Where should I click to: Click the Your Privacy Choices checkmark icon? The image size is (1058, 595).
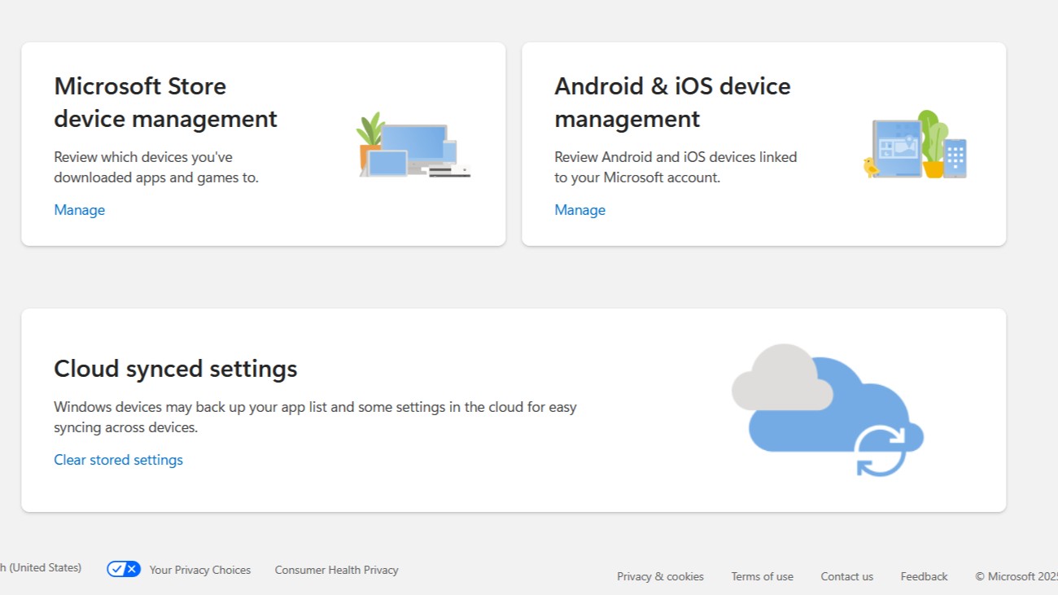124,569
